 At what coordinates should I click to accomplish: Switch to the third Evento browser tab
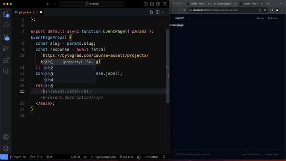point(251,4)
